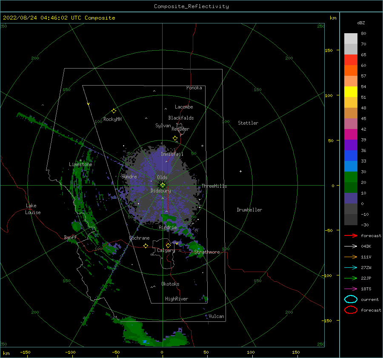Click the asterisk marker near Limestone
383x358 pixels.
pyautogui.click(x=80, y=160)
